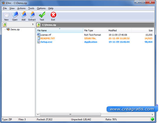Click the horizontal scrollbar left arrow
This screenshot has height=123, width=160.
[38, 115]
